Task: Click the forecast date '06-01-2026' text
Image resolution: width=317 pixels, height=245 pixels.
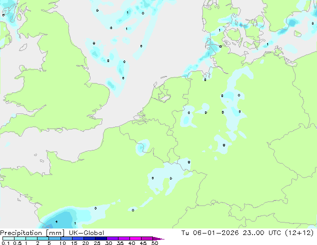Action: 216,233
